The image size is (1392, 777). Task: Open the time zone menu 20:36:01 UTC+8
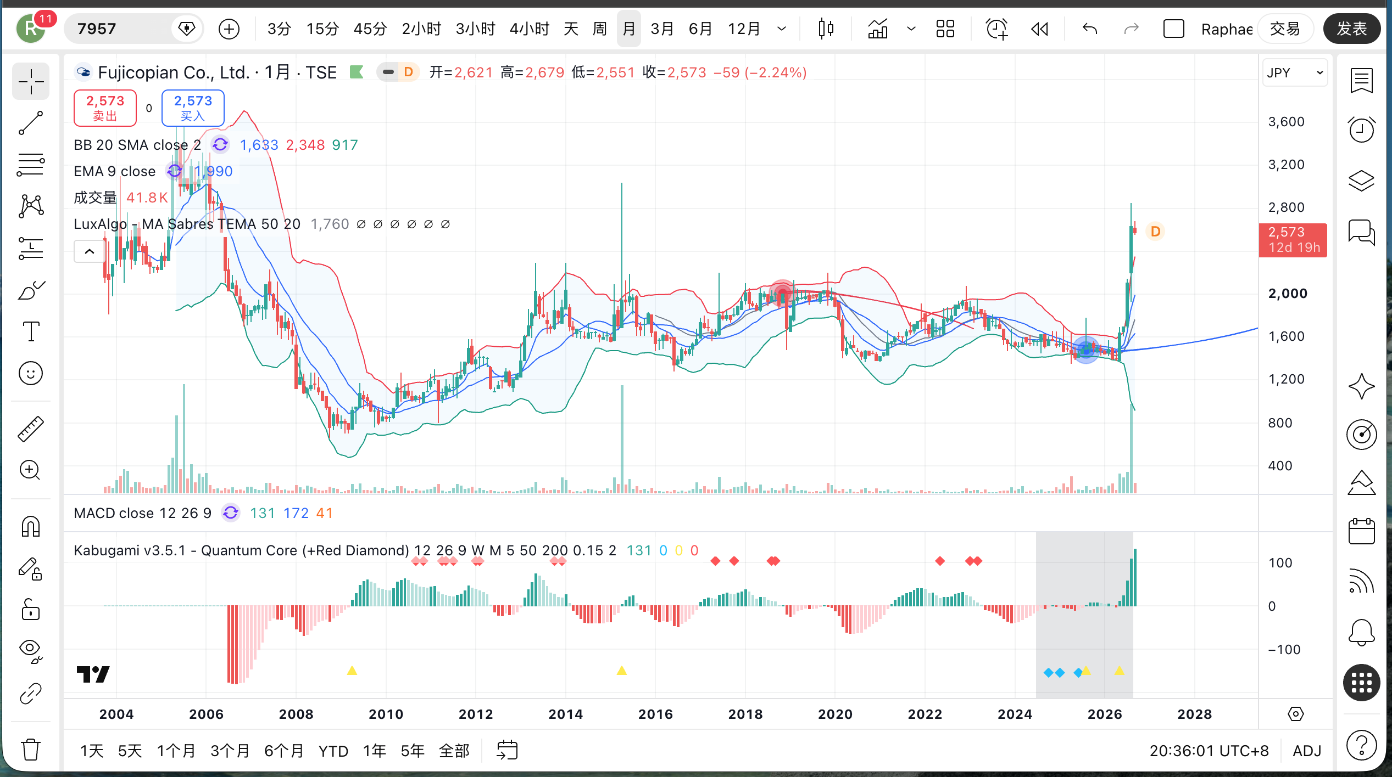click(x=1209, y=750)
